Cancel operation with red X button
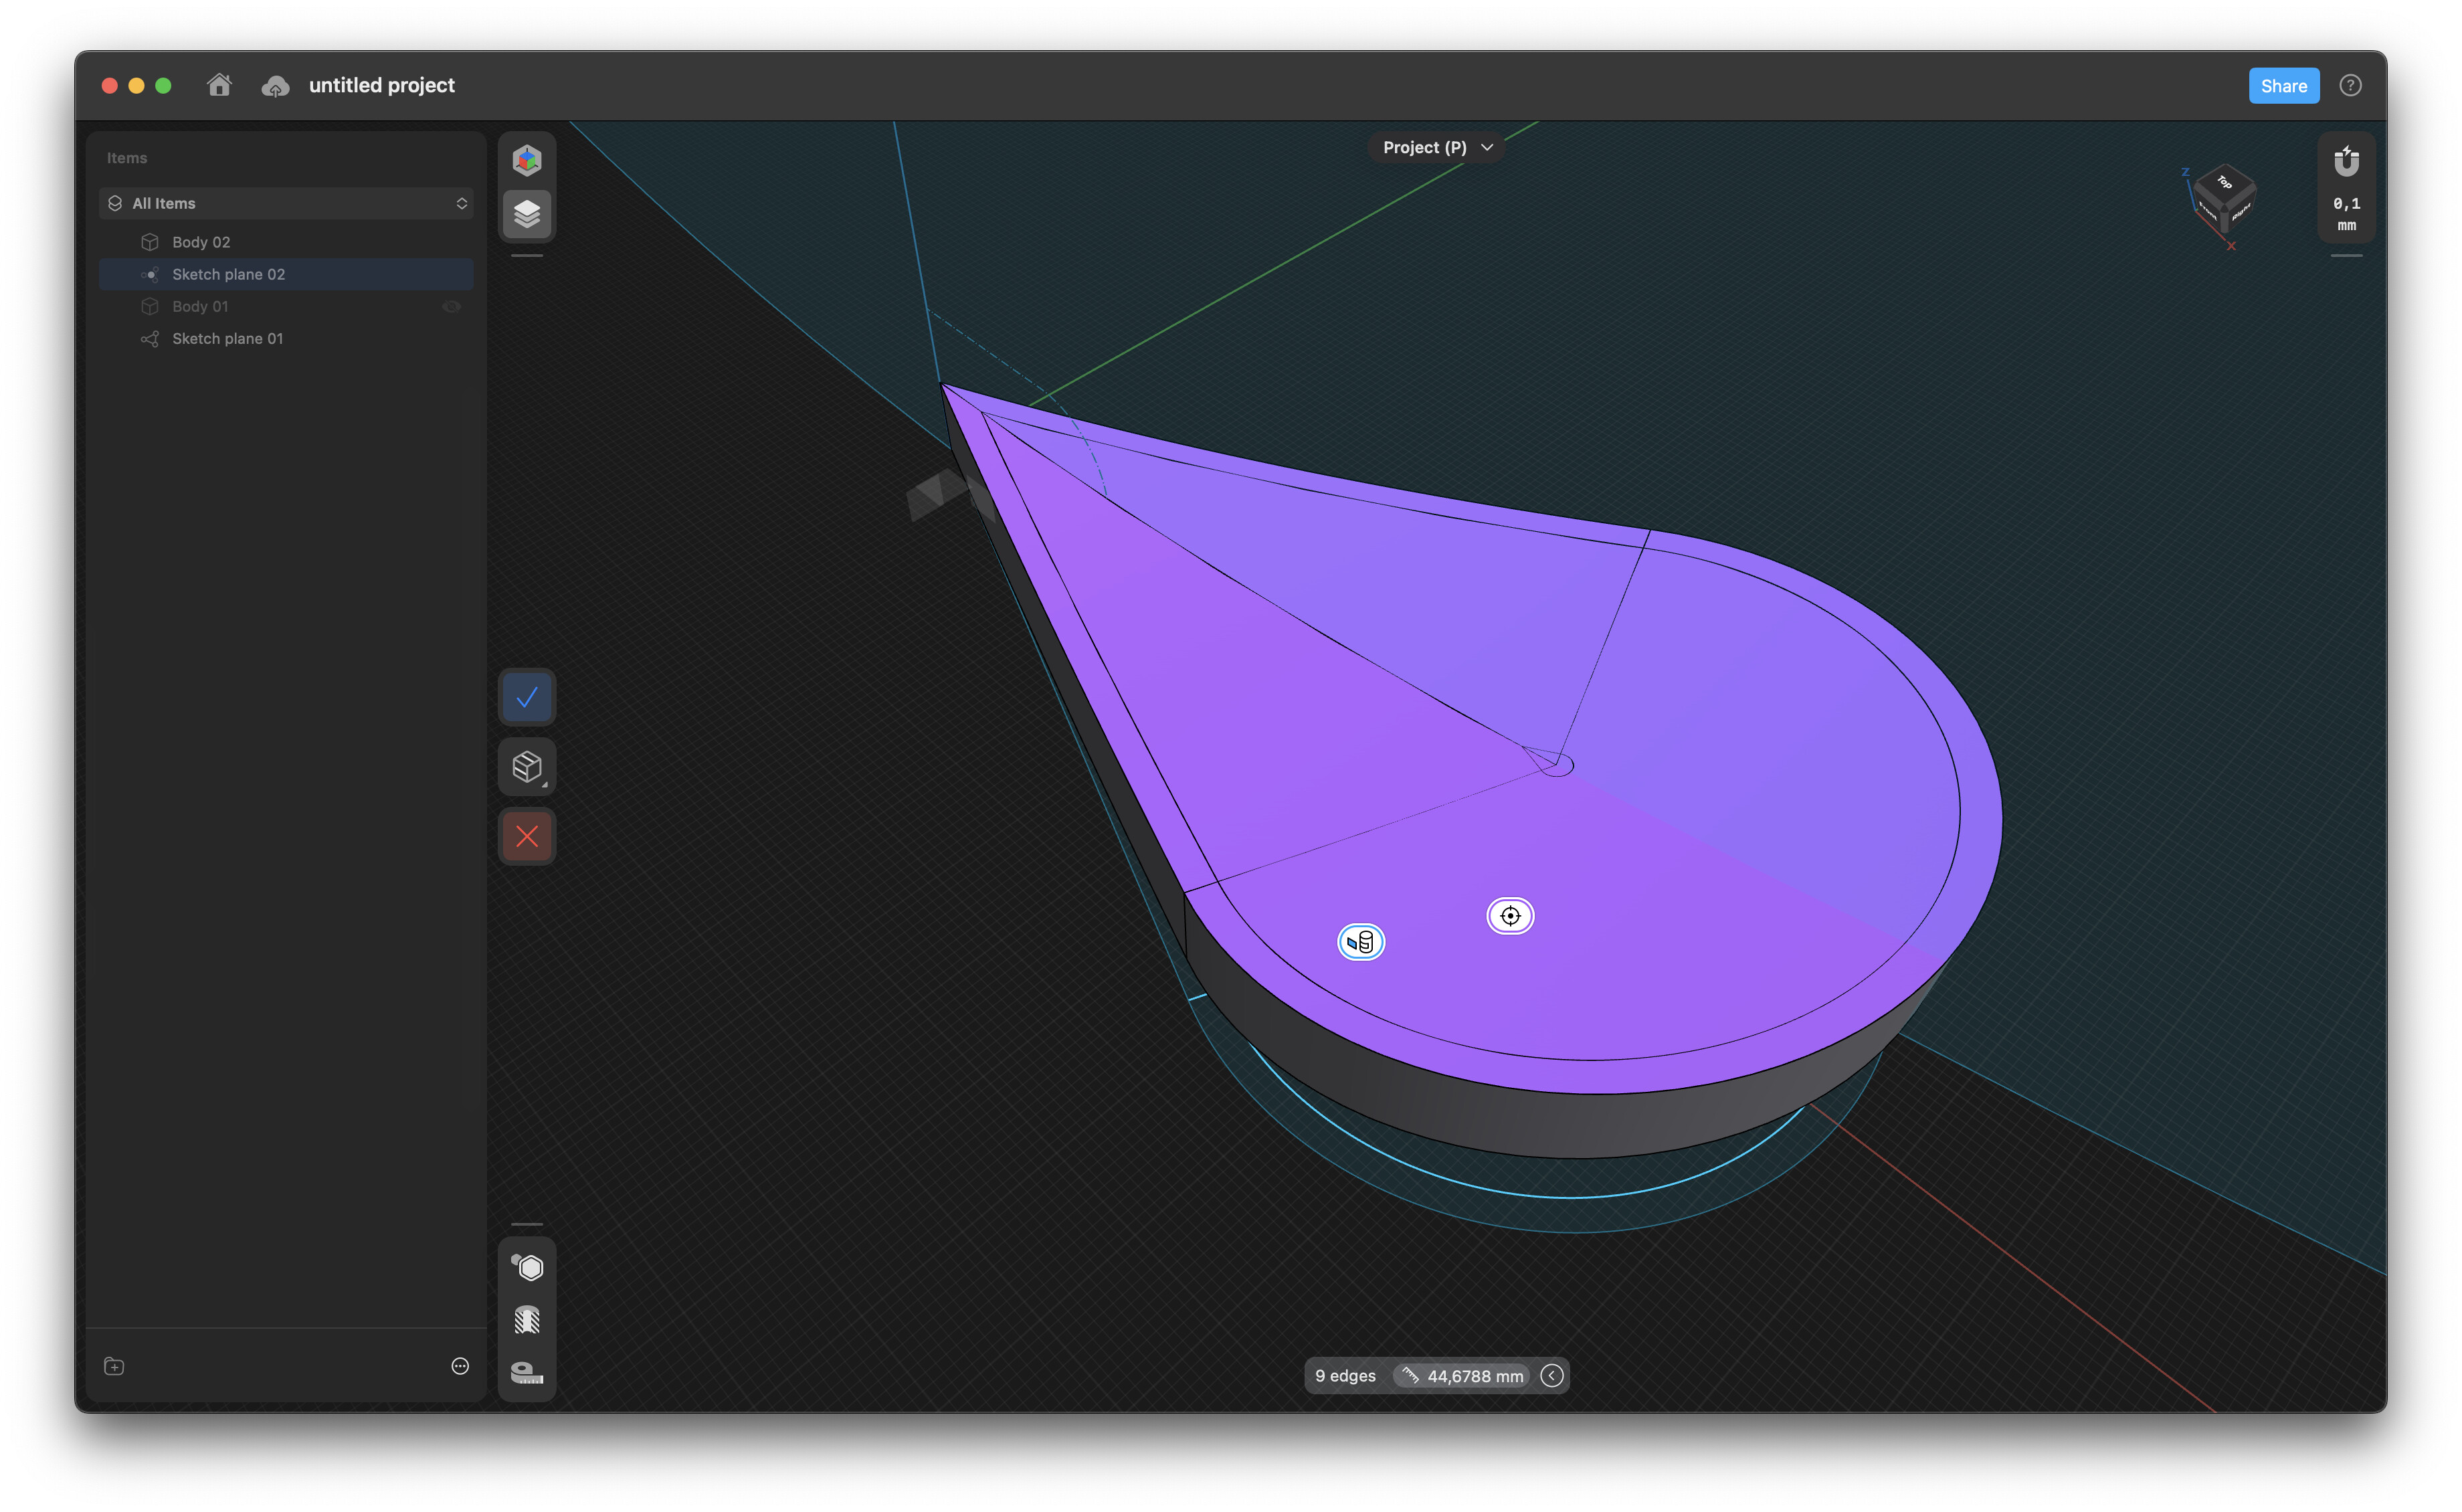Viewport: 2462px width, 1512px height. click(527, 836)
